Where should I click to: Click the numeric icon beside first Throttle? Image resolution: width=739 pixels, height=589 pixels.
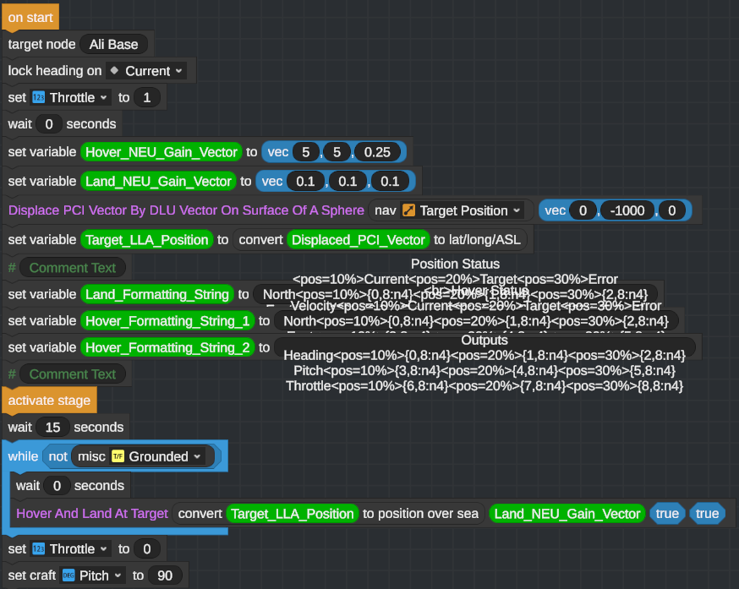coord(39,97)
